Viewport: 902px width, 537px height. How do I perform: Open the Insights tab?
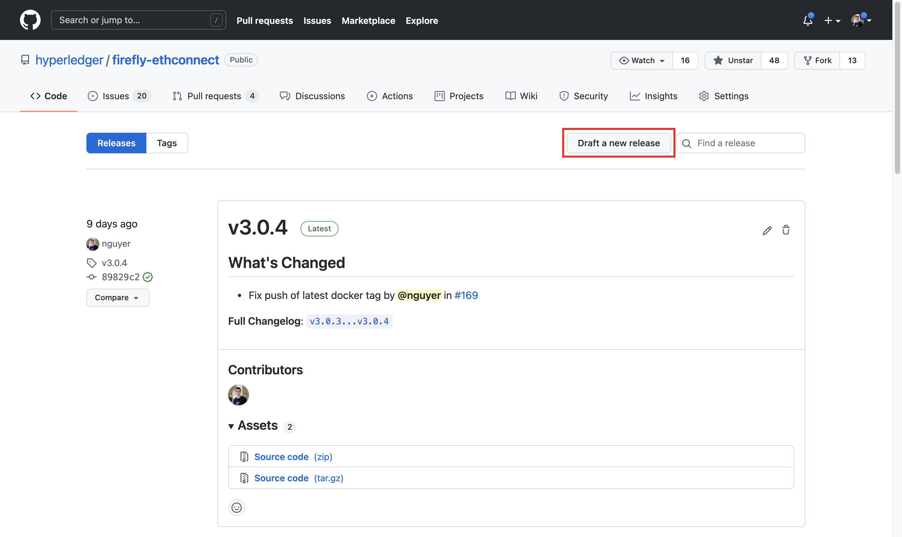(653, 96)
